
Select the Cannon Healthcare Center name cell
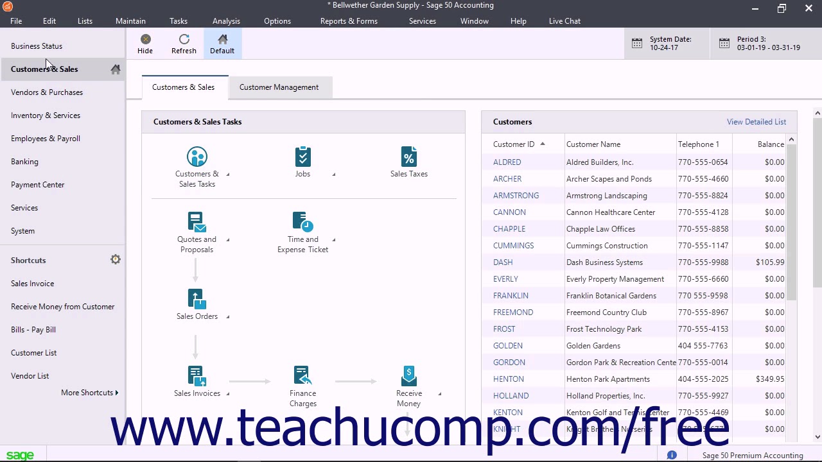click(611, 212)
